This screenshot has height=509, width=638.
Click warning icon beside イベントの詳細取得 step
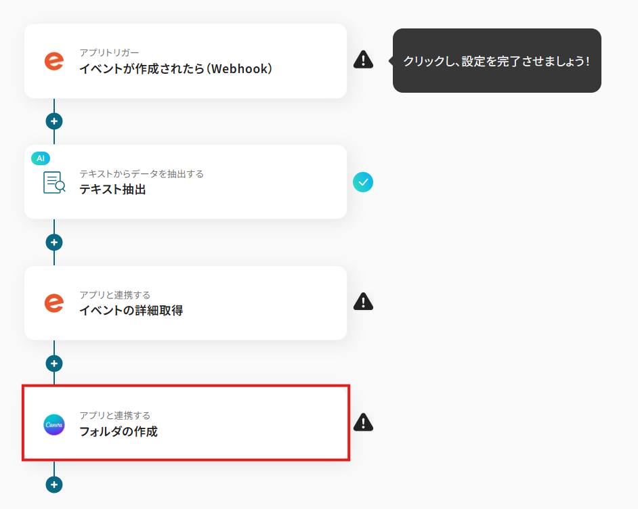(x=363, y=302)
